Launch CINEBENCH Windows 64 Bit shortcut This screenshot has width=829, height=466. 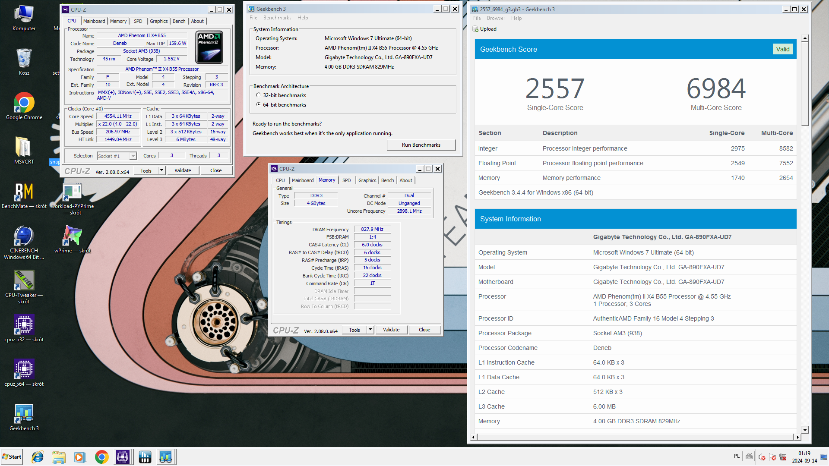point(24,243)
